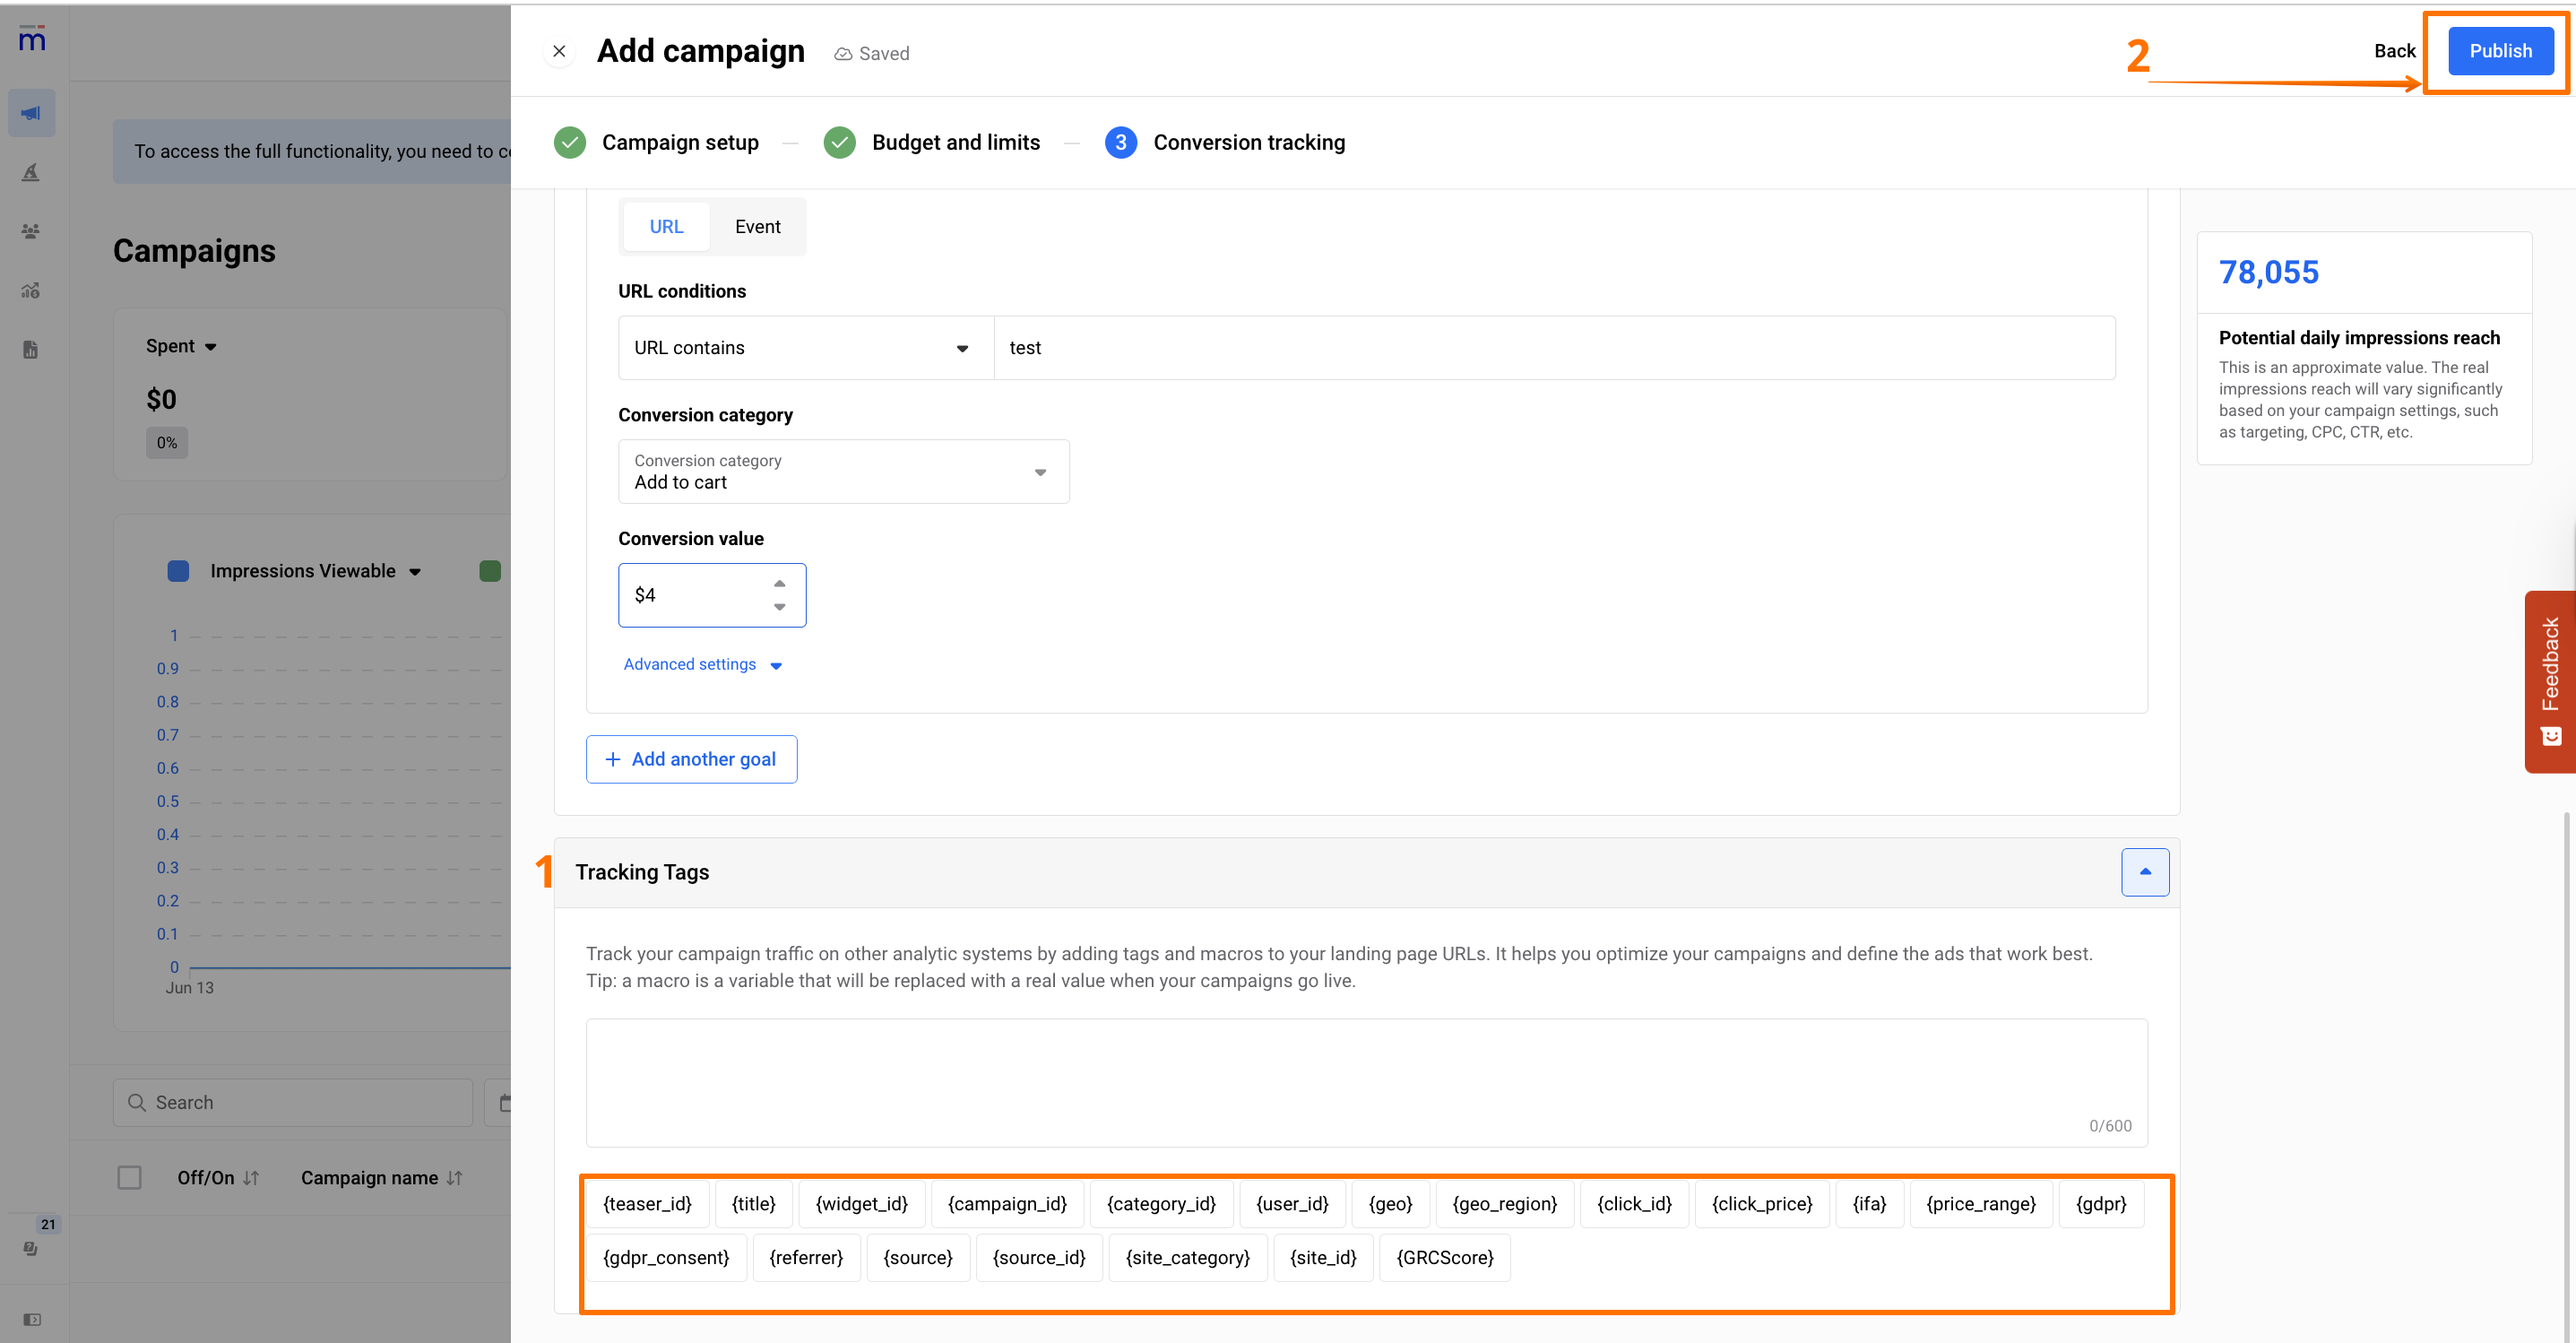The image size is (2576, 1343).
Task: Open the URL contains dropdown
Action: pos(805,348)
